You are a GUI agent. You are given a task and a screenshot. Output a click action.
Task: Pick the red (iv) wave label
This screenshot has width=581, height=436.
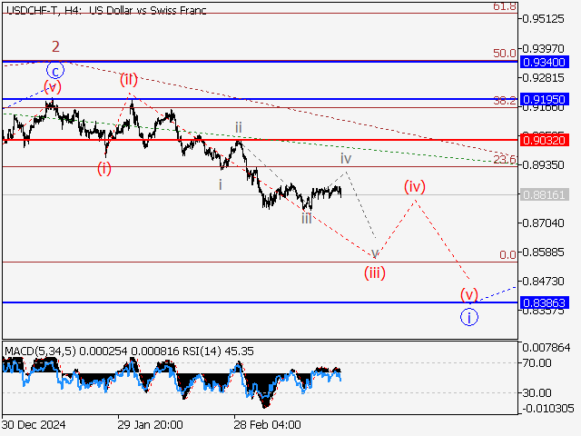(415, 187)
